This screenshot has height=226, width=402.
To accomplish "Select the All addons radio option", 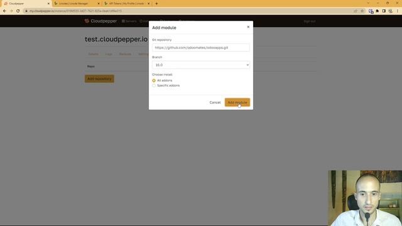I will [x=154, y=80].
